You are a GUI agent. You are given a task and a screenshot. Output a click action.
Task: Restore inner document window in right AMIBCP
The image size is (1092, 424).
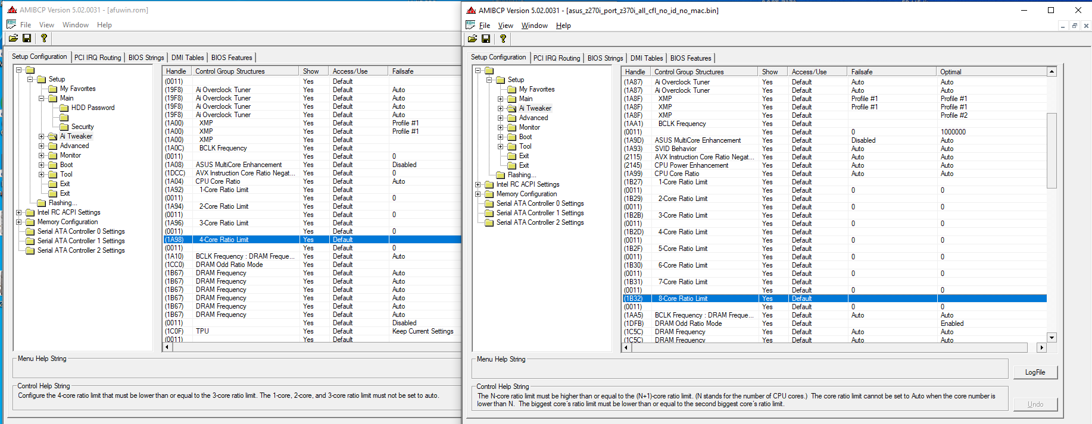pyautogui.click(x=1075, y=26)
